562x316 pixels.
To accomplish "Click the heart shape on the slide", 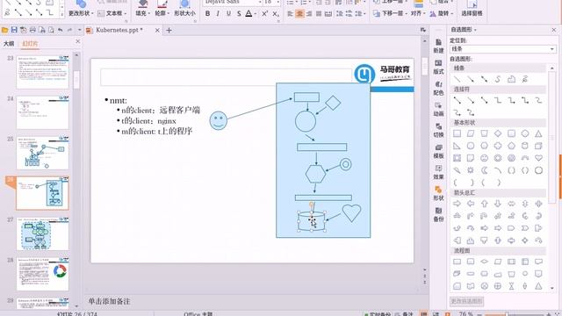I will [x=351, y=212].
